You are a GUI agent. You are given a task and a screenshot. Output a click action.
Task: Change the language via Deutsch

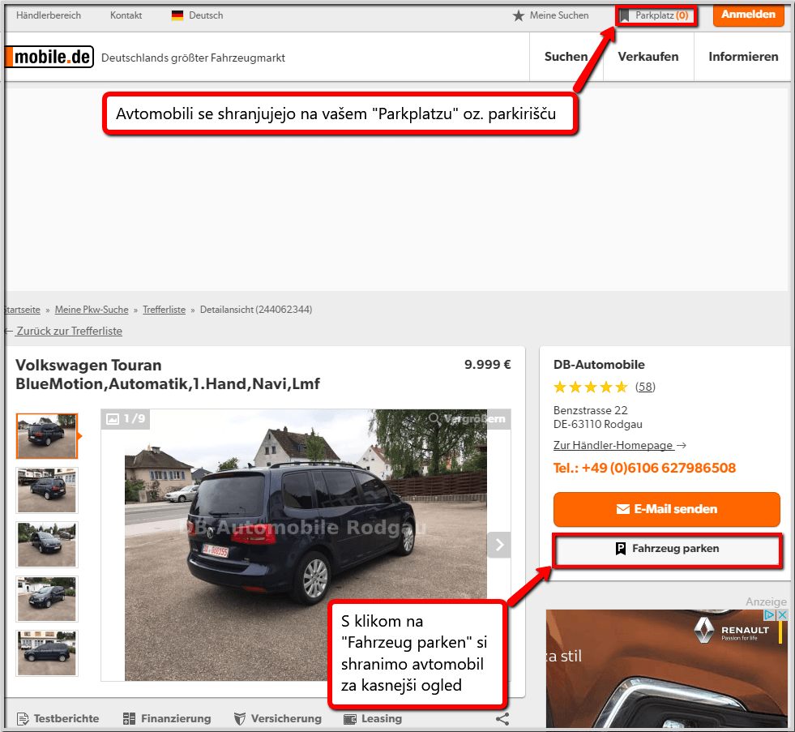206,15
